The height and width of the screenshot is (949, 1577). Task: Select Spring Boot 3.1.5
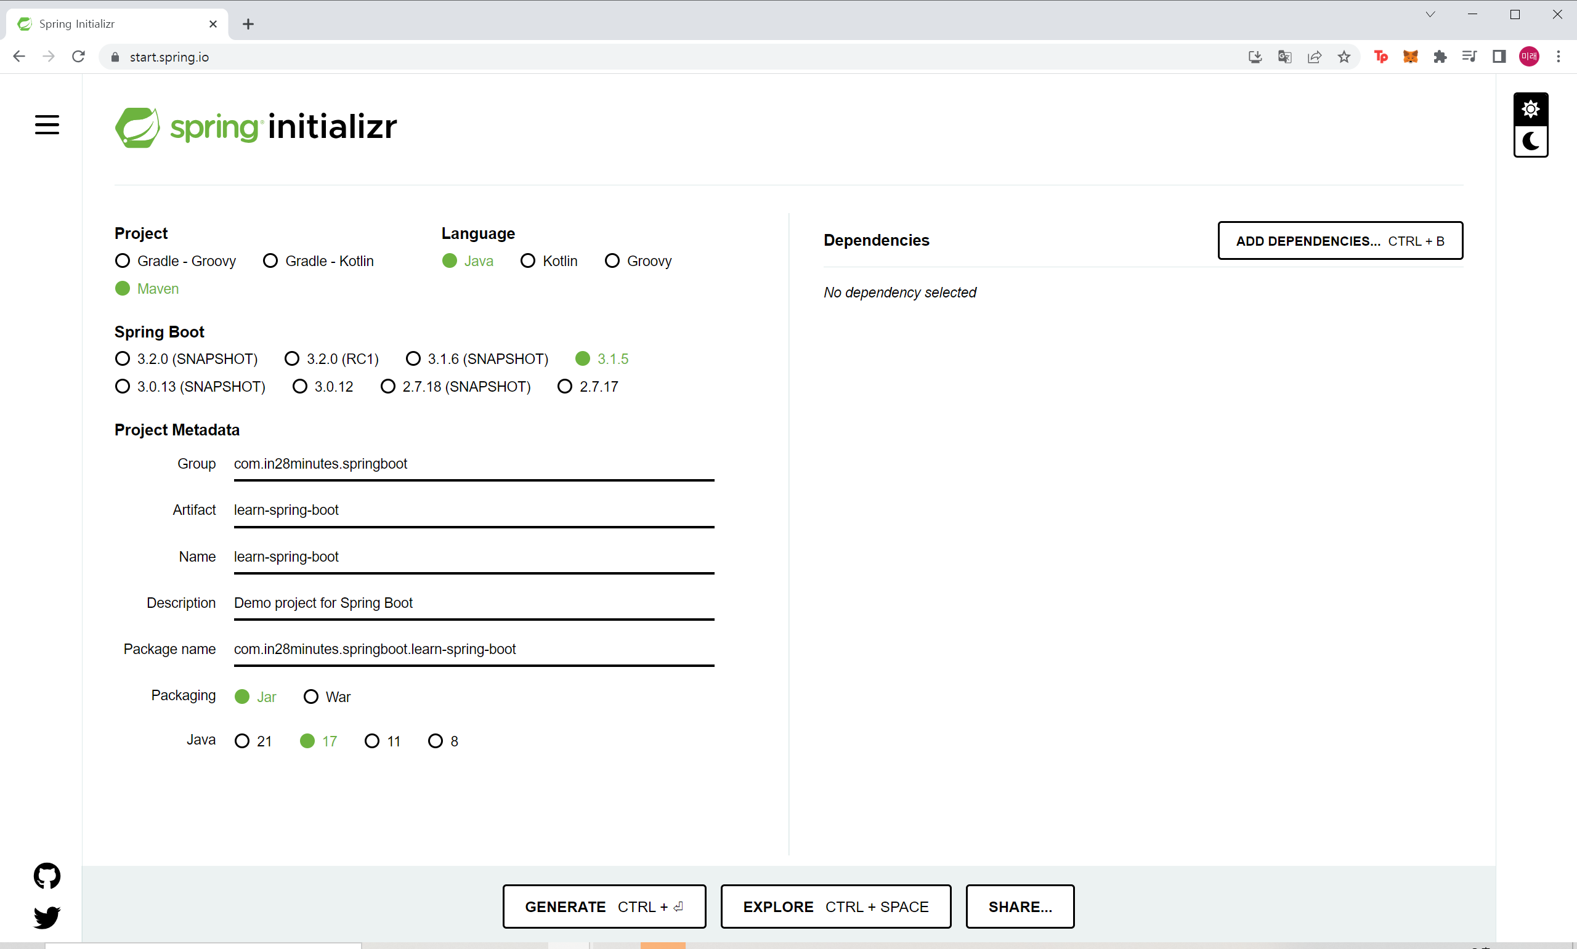pyautogui.click(x=602, y=359)
